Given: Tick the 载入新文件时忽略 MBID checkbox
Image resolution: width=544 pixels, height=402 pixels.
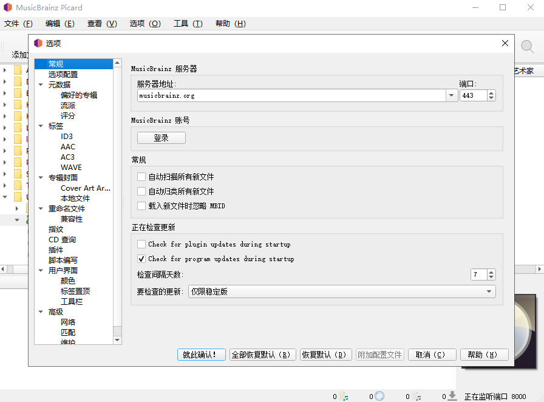Looking at the screenshot, I should pyautogui.click(x=141, y=206).
